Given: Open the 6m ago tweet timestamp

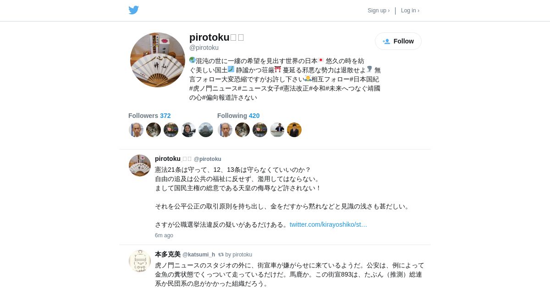Looking at the screenshot, I should click(x=164, y=235).
